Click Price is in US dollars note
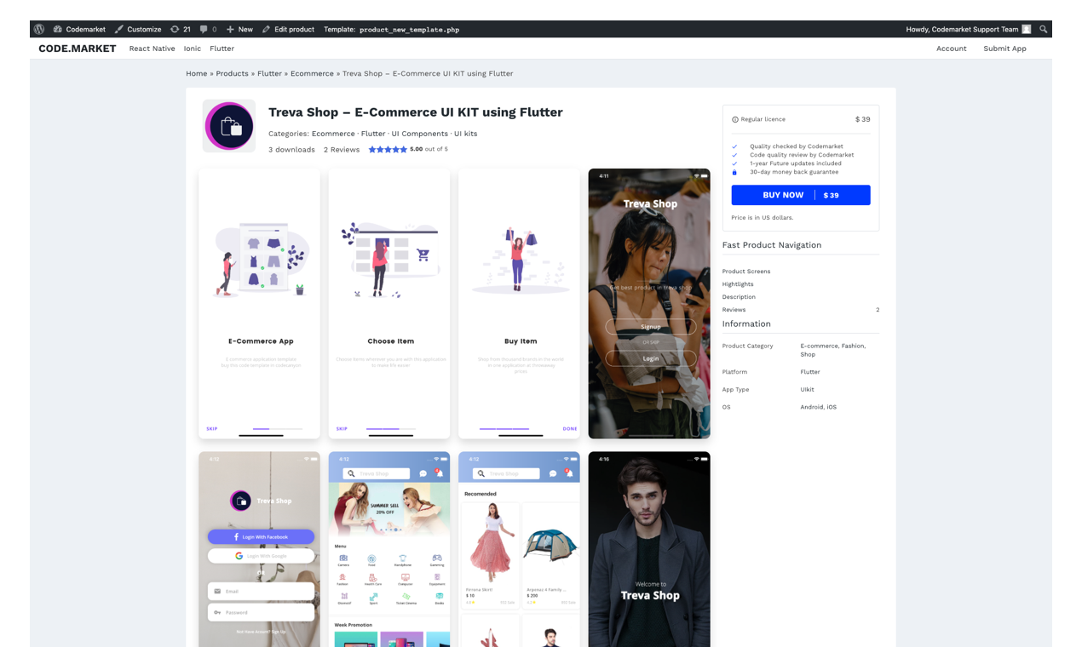Viewport: 1082px width, 647px height. click(763, 218)
